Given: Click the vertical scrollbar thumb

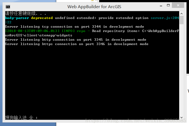Looking at the screenshot, I should tap(182, 20).
